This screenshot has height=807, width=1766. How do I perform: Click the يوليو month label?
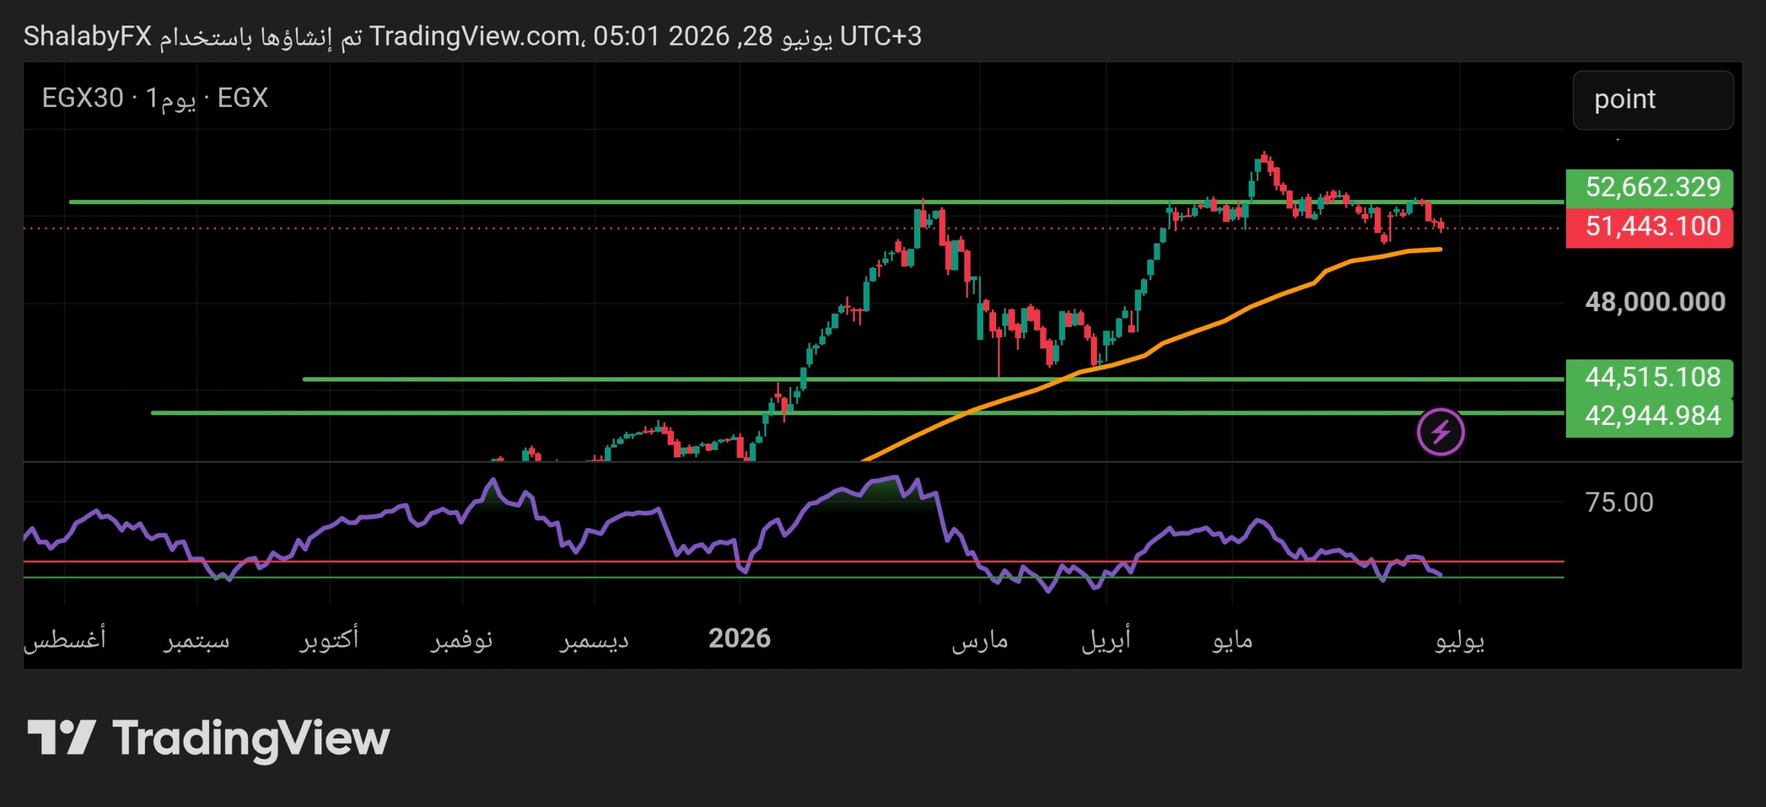coord(1460,640)
